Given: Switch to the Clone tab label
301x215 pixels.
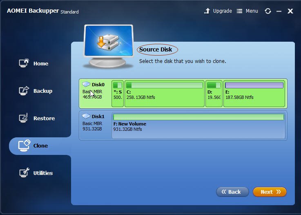Looking at the screenshot, I should [x=40, y=146].
